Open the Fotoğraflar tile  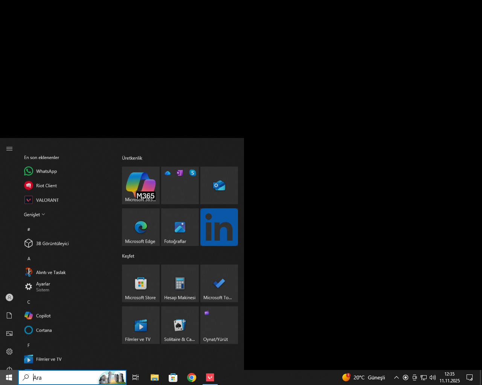[180, 227]
